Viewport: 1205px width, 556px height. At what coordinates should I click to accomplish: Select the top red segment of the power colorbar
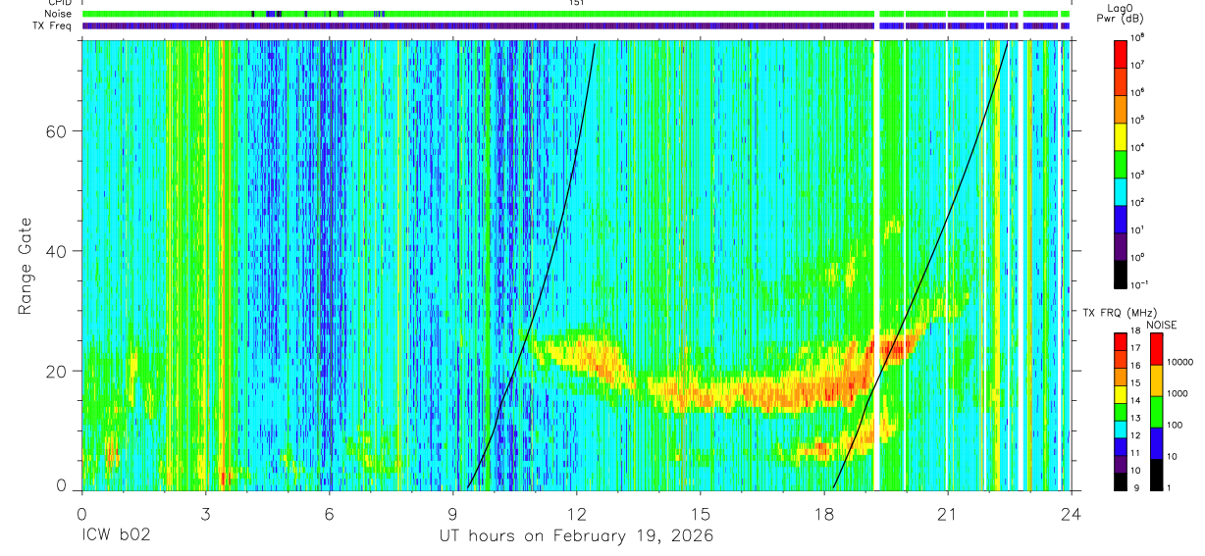coord(1120,54)
